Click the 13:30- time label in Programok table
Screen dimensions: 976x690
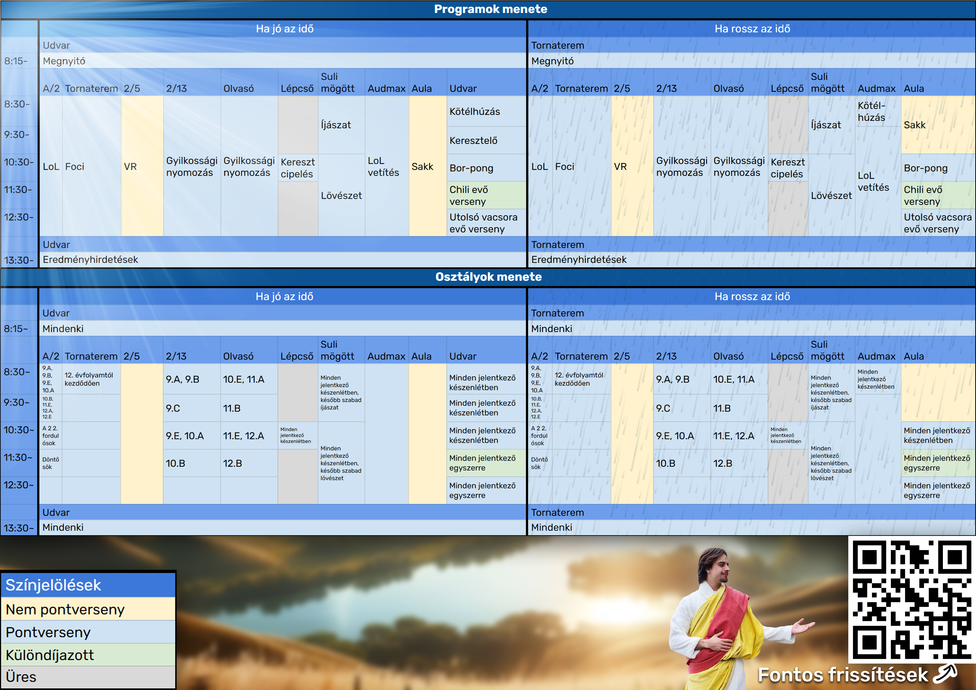pyautogui.click(x=19, y=260)
